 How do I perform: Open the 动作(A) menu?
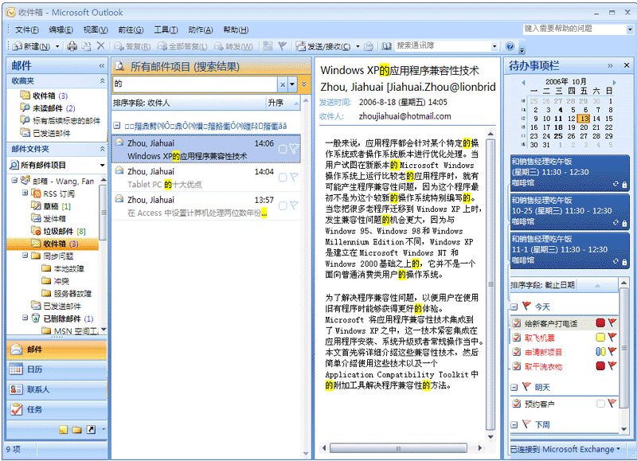[201, 29]
